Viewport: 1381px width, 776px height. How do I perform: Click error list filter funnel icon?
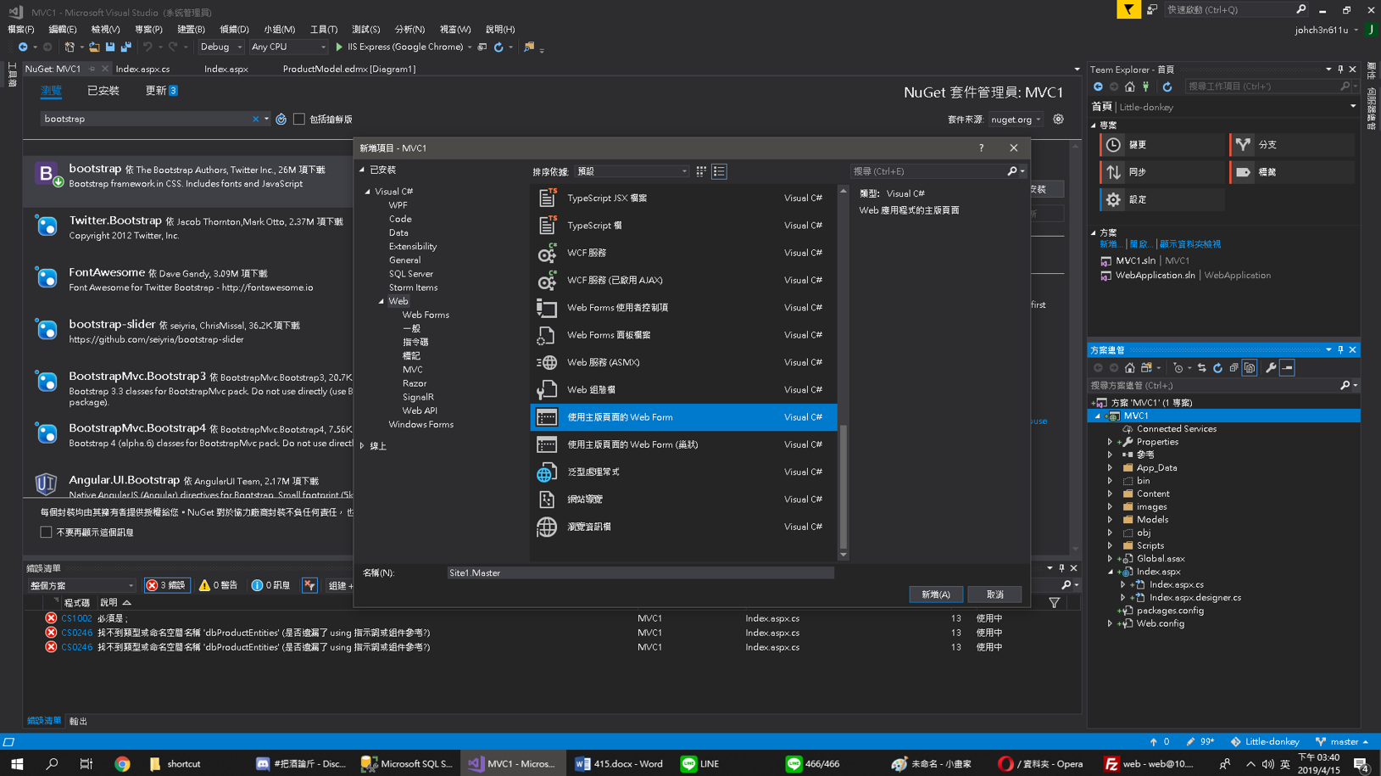(1054, 603)
